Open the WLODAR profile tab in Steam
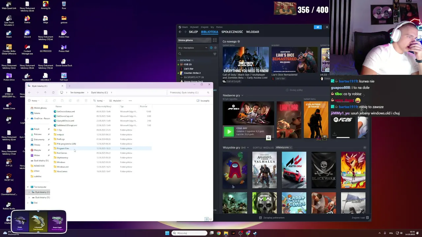Screen dimensions: 422x237 (x=253, y=32)
